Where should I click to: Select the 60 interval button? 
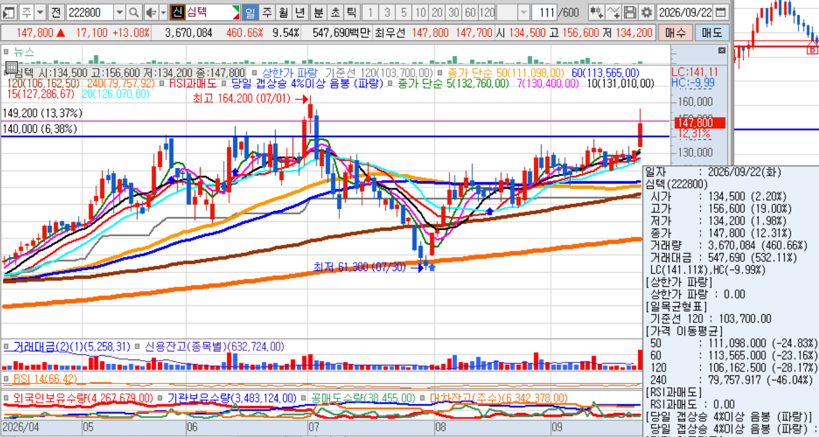(x=470, y=12)
